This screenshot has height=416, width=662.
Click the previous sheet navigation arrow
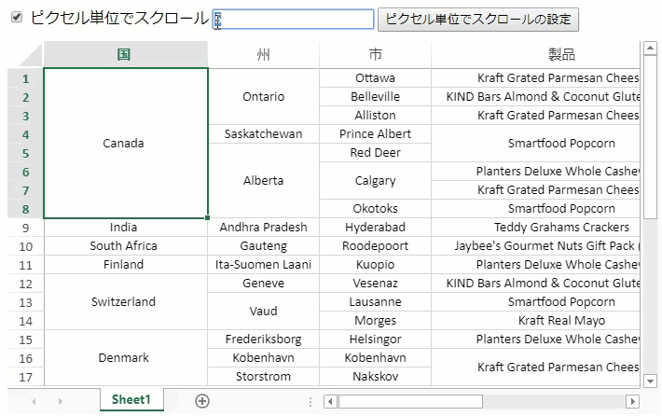pyautogui.click(x=34, y=400)
